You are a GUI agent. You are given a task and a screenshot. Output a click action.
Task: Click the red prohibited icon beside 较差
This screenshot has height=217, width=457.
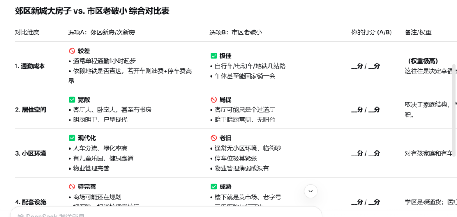coord(72,51)
